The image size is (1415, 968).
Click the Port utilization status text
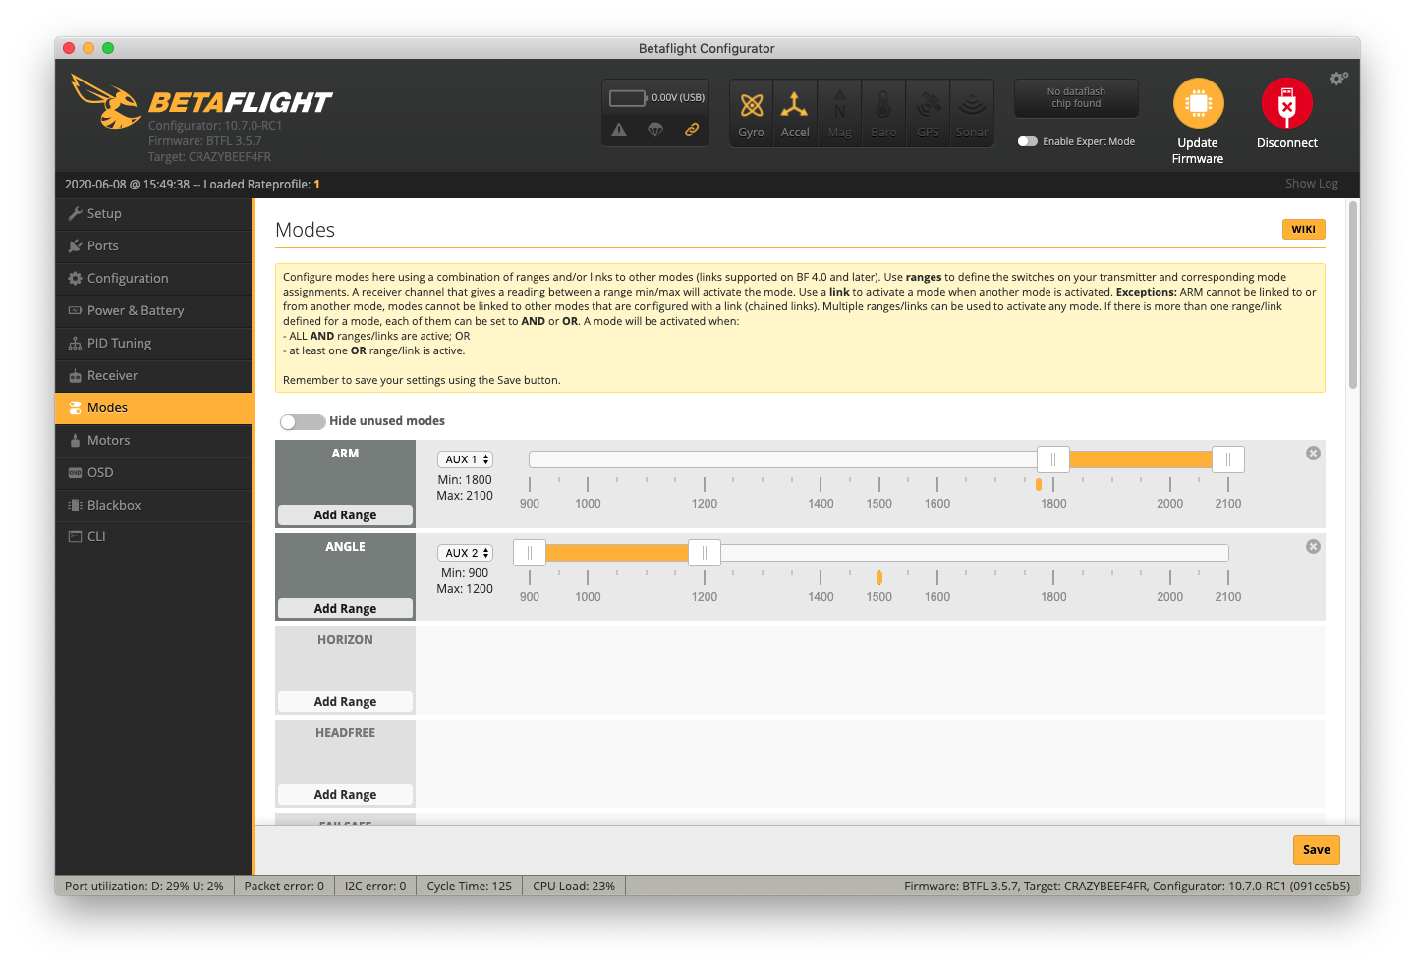pyautogui.click(x=144, y=886)
